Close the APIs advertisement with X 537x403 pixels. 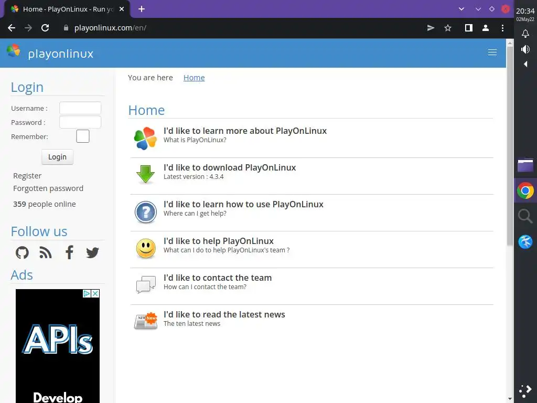pos(95,294)
